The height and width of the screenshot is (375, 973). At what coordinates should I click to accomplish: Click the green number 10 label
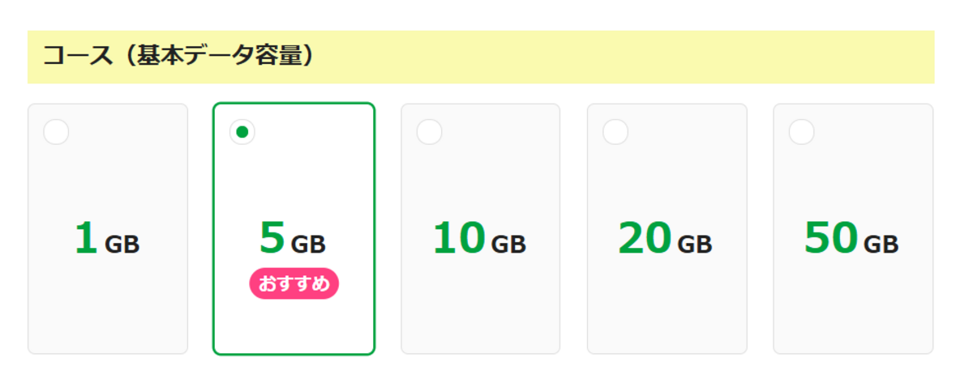tap(459, 238)
